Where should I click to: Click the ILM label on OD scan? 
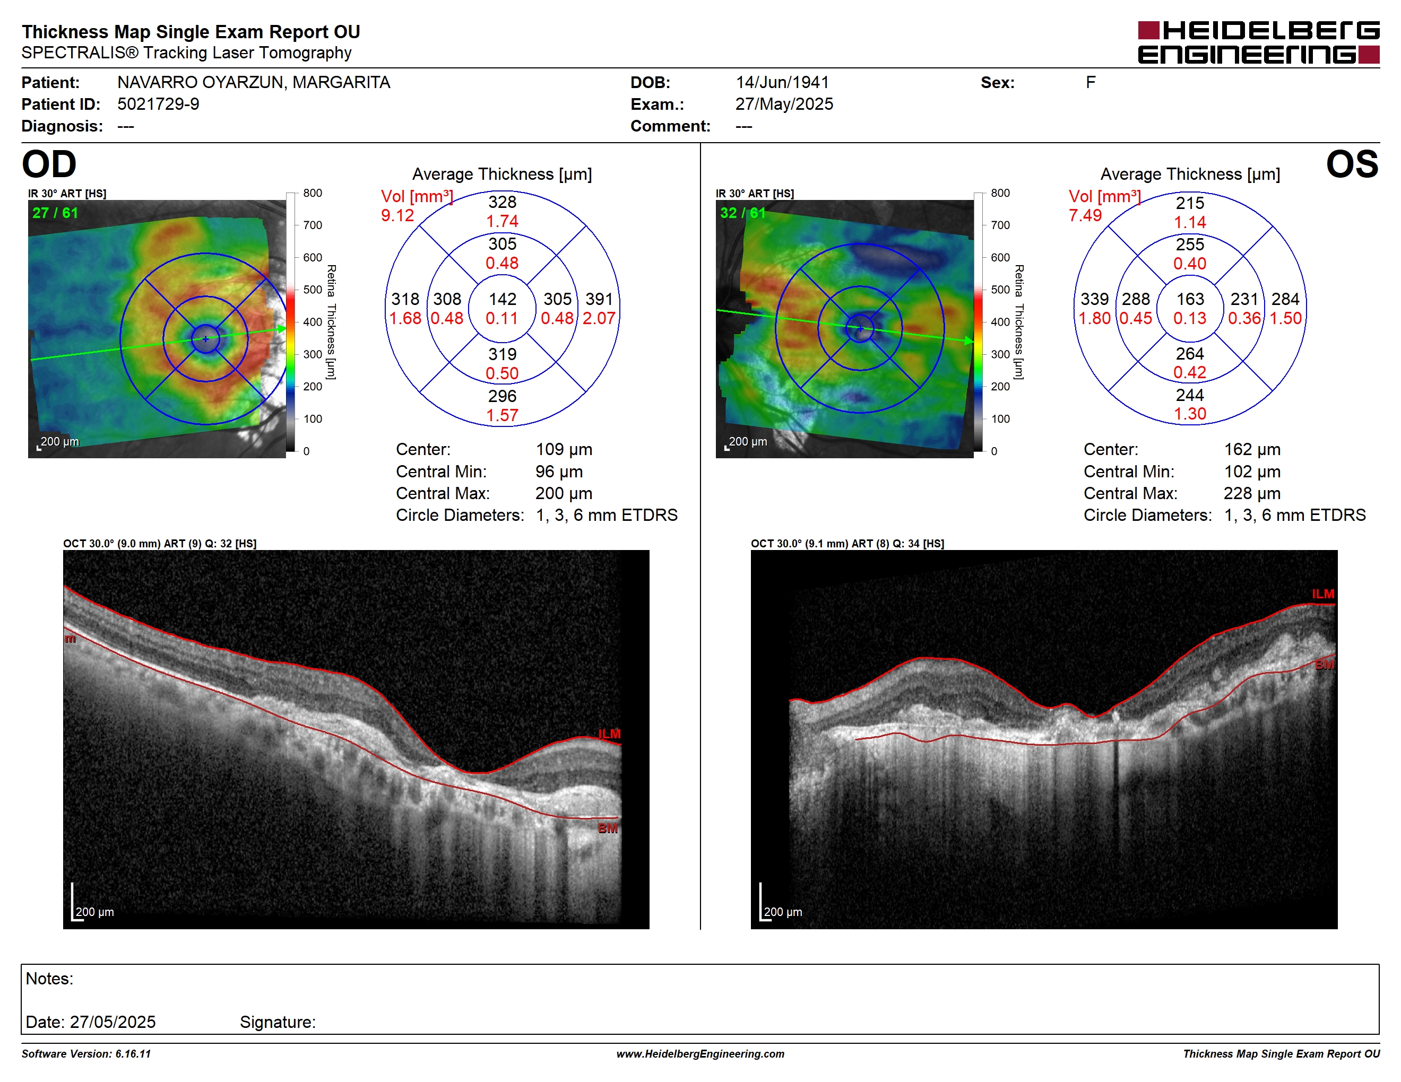609,734
